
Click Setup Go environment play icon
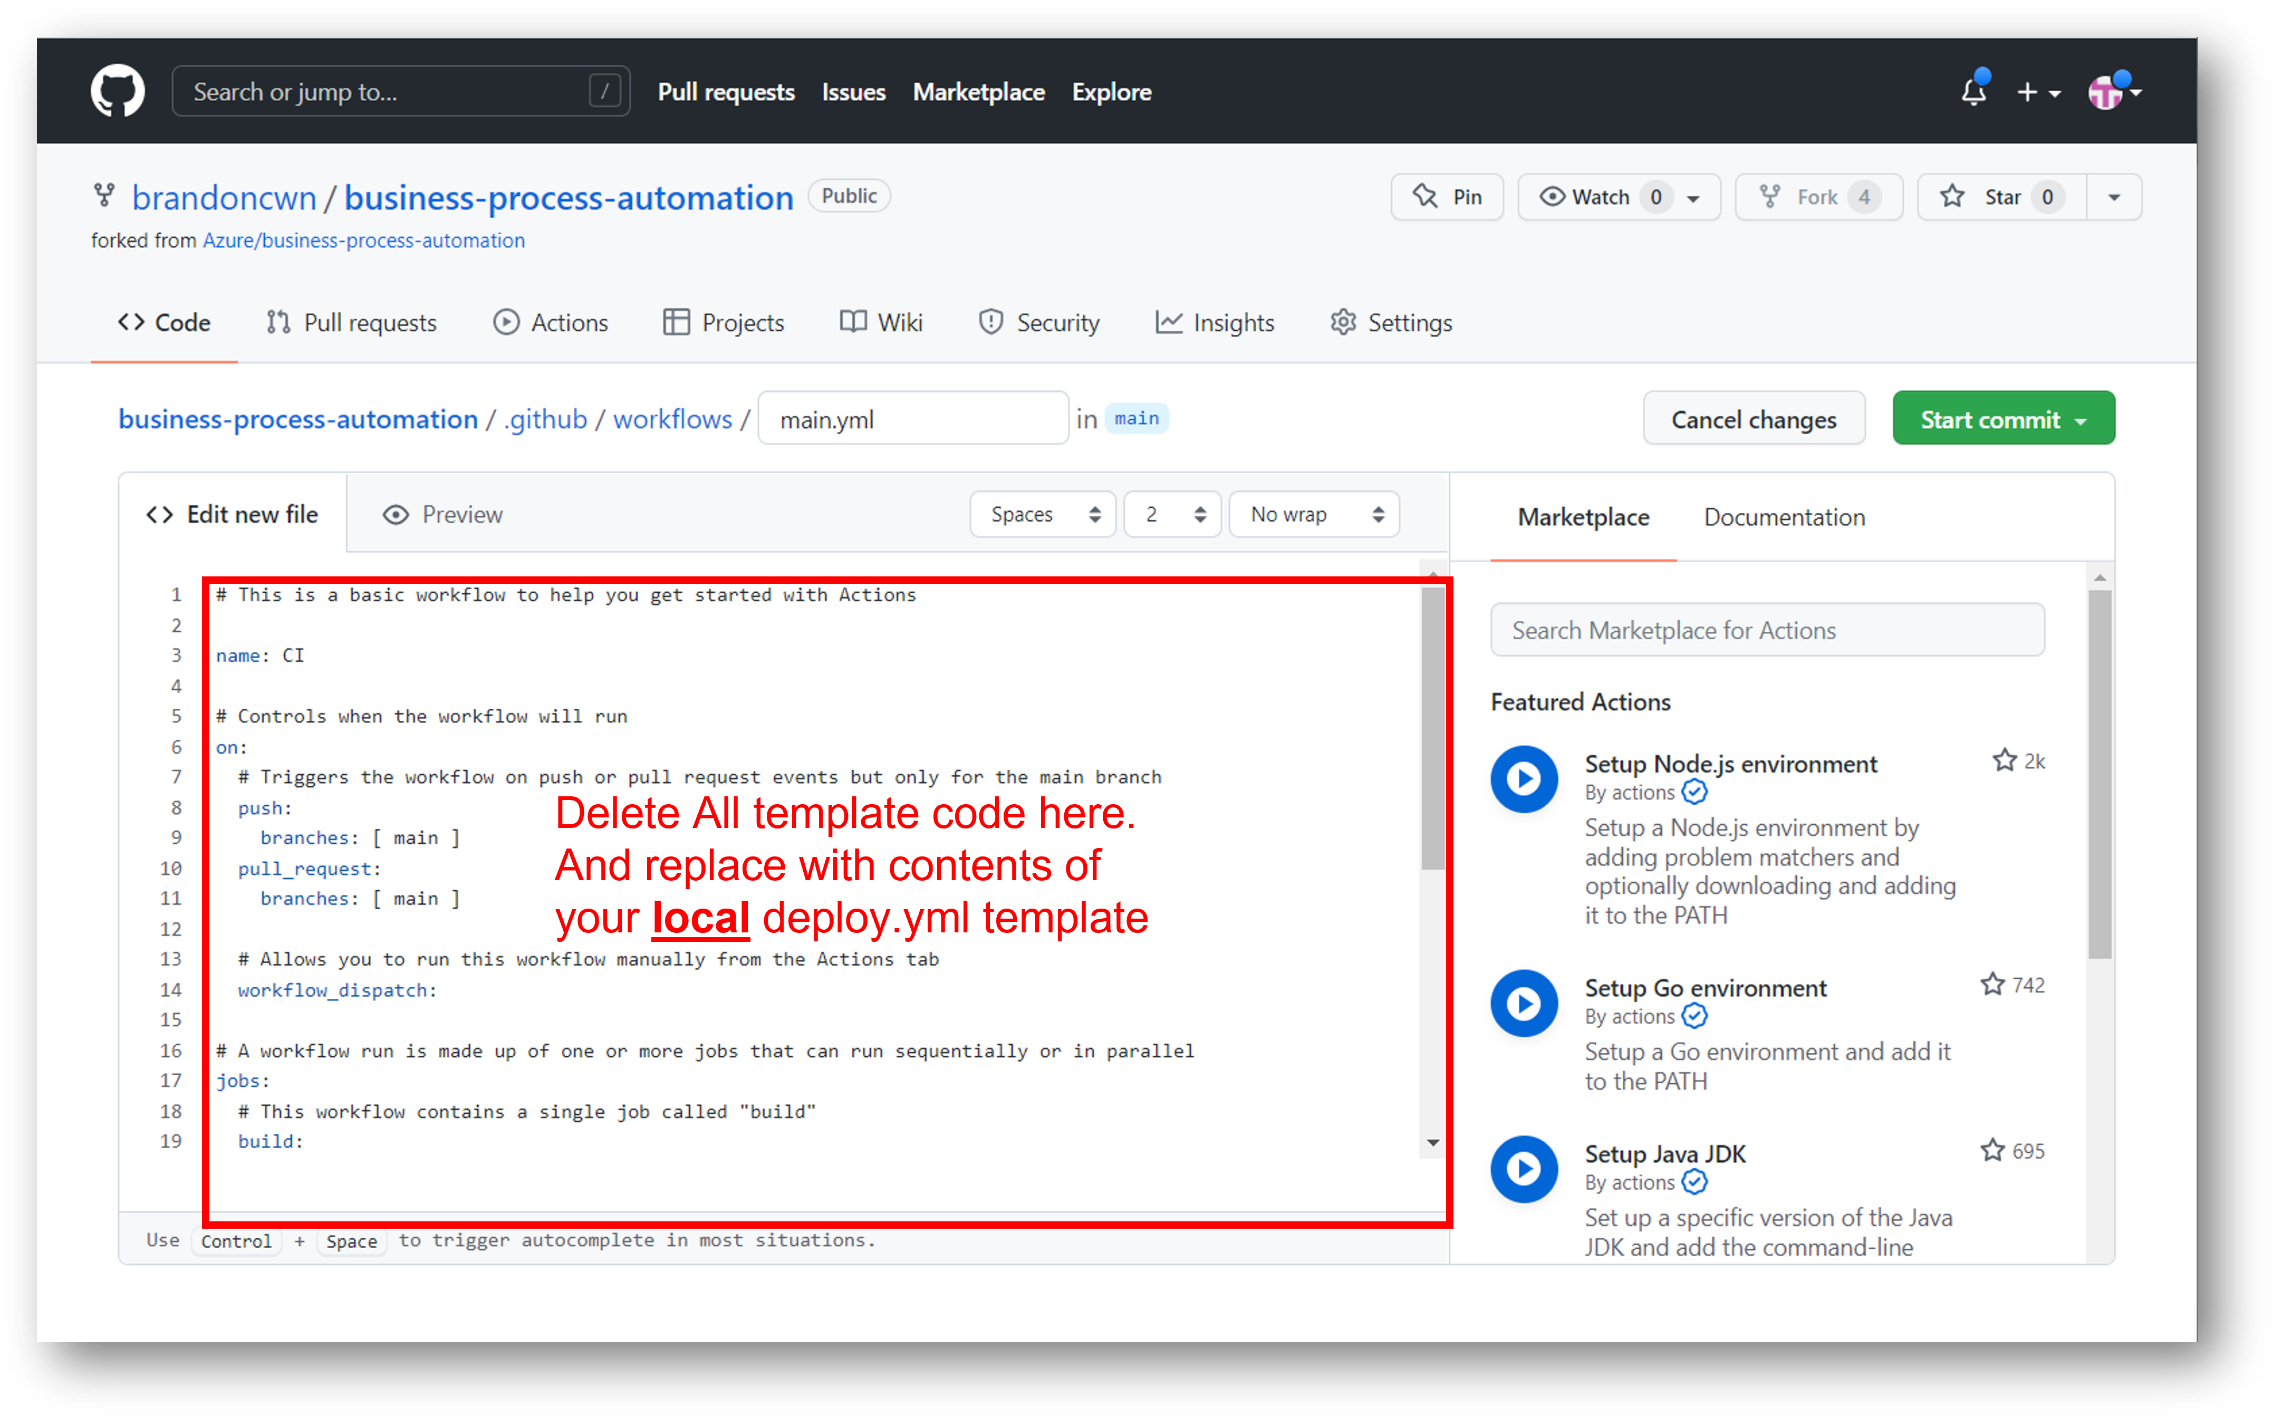pyautogui.click(x=1524, y=1003)
